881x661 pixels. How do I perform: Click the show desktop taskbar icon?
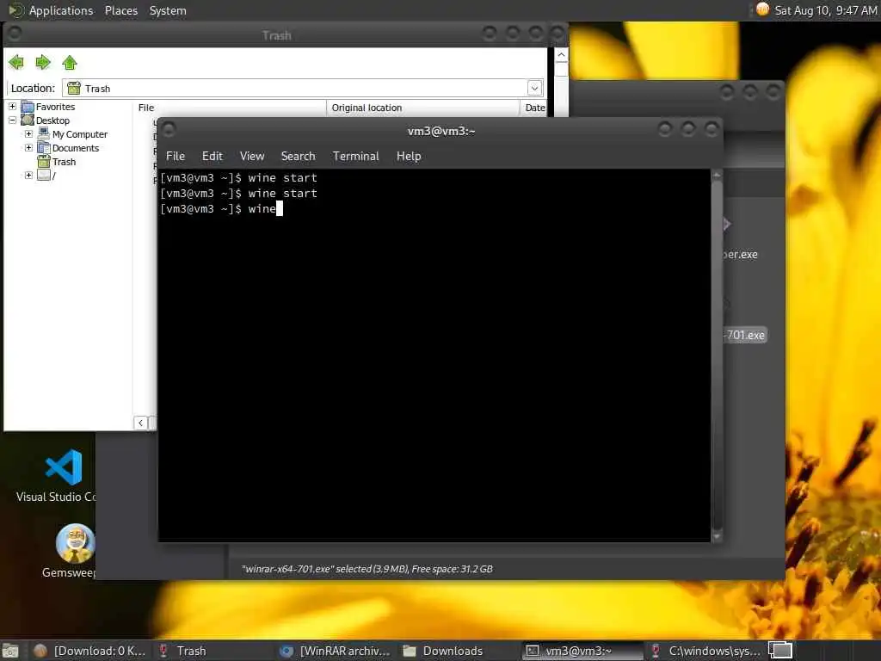click(x=10, y=651)
